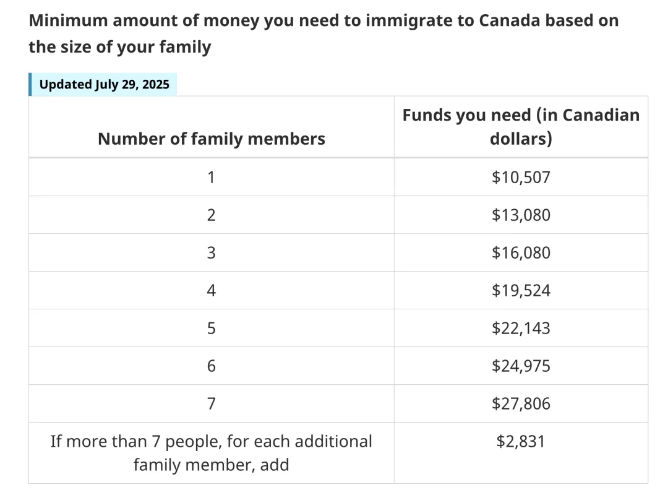This screenshot has height=503, width=668.
Task: Select the cell for 1 family member
Action: coord(211,178)
